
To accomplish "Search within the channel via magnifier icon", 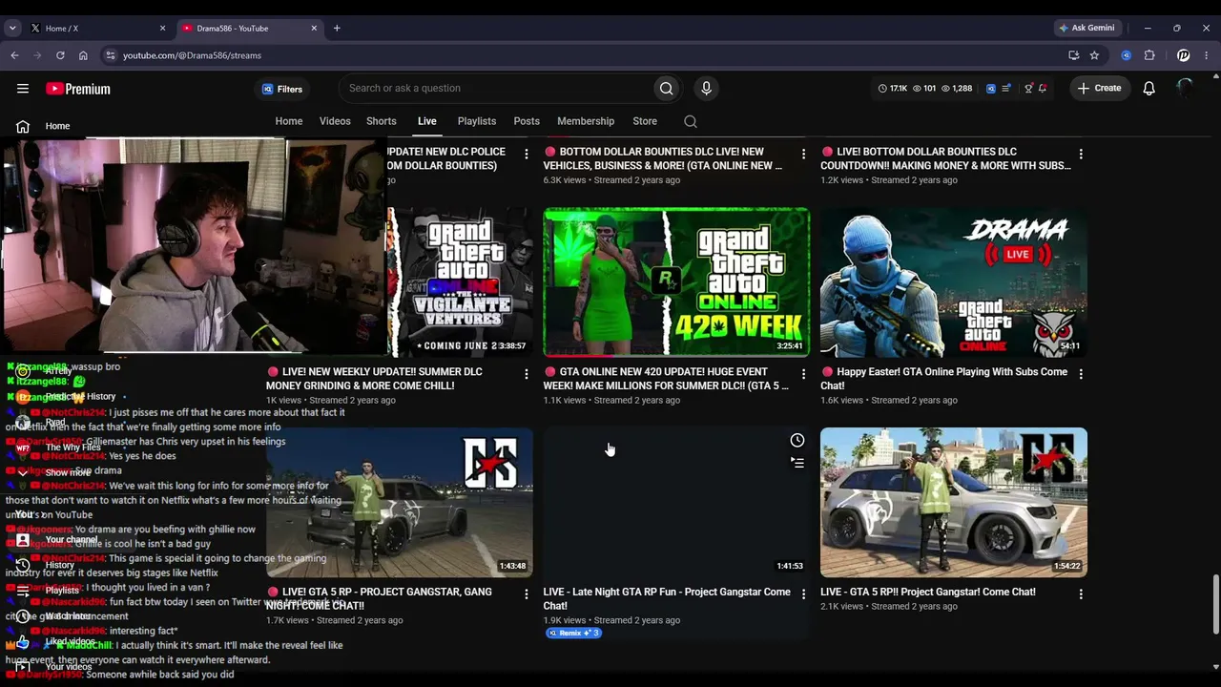I will tap(691, 121).
